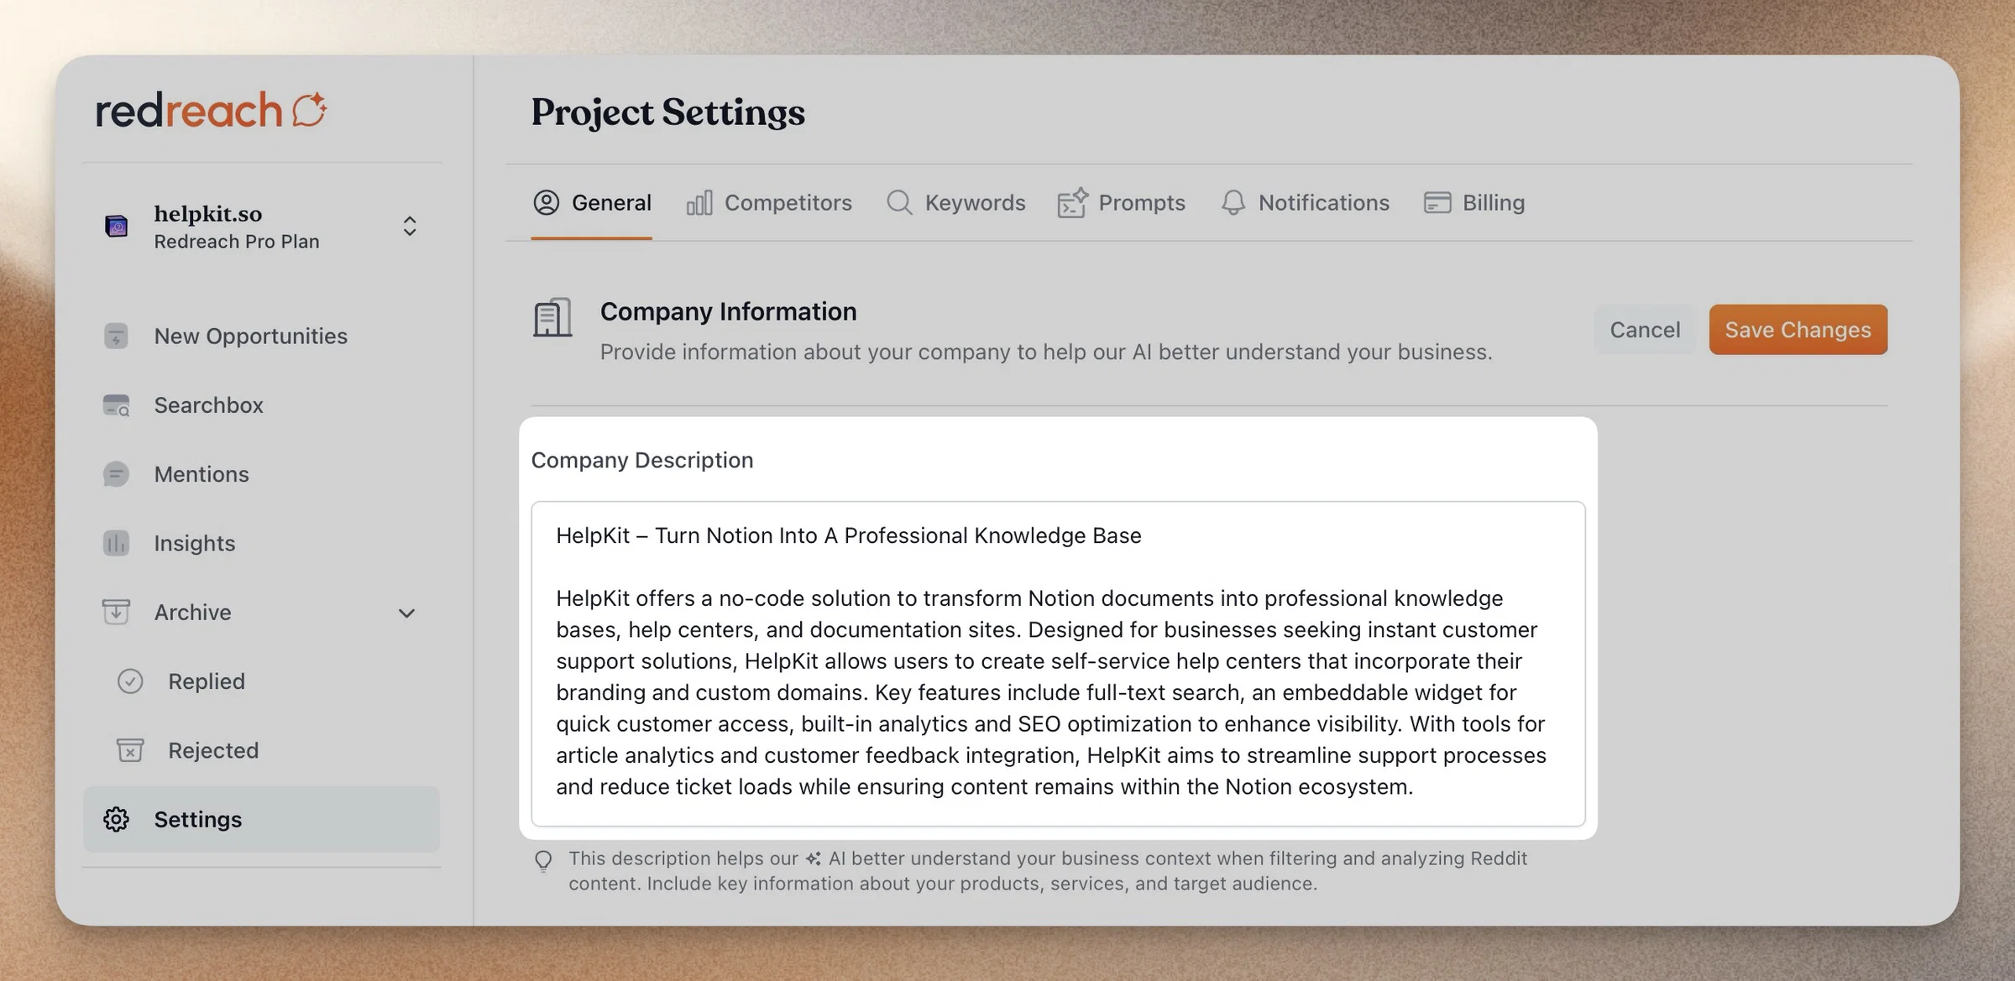
Task: Collapse the Archive section chevron
Action: 406,613
